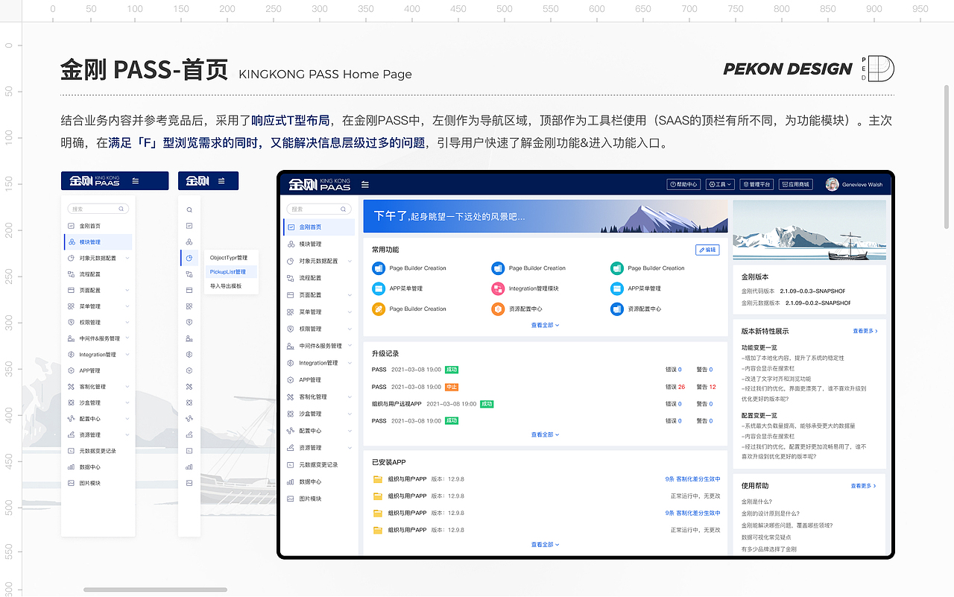Click 查看更多 beside 使用帮助
954x597 pixels.
click(864, 486)
